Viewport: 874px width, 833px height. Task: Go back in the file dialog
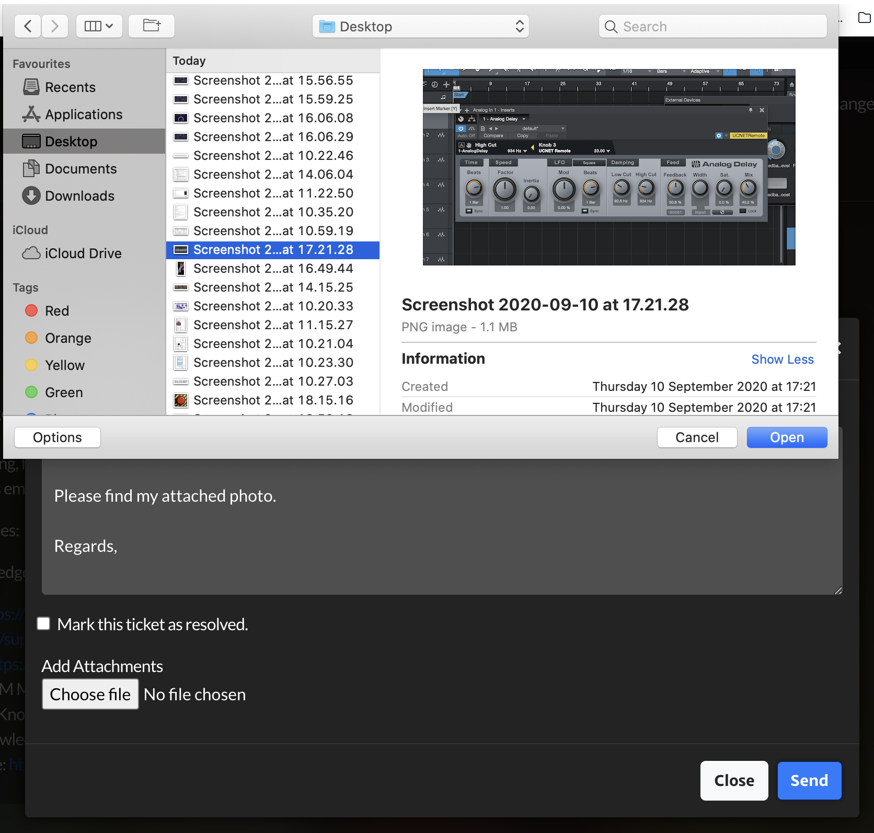click(28, 26)
